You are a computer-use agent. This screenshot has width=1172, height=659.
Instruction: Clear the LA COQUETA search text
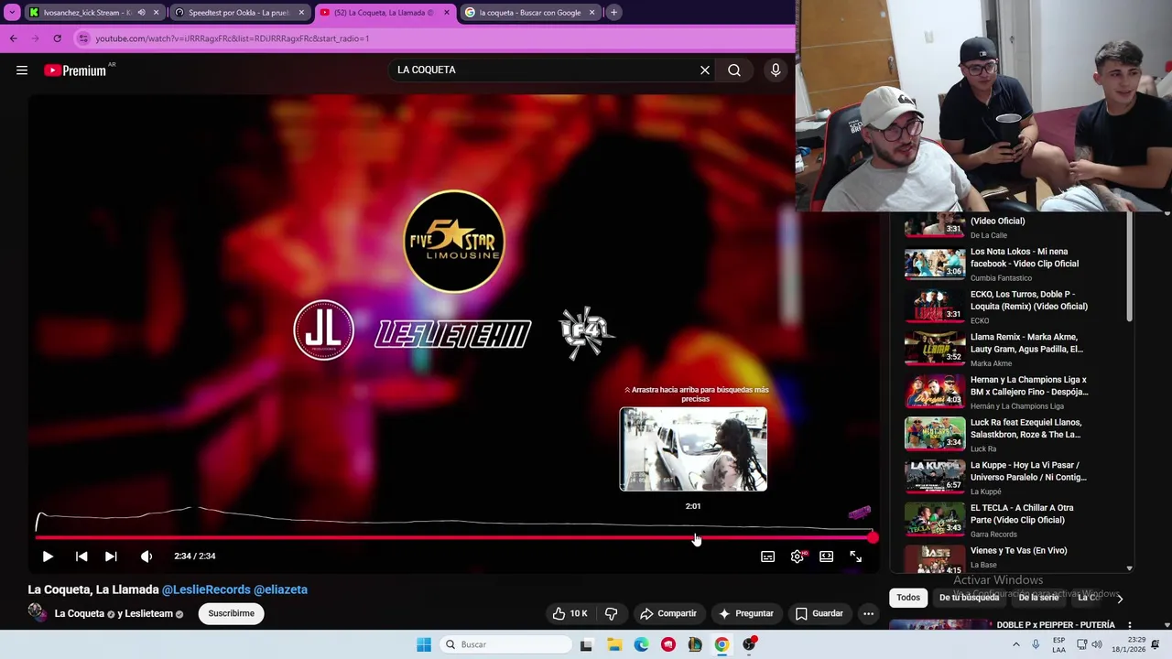(705, 70)
